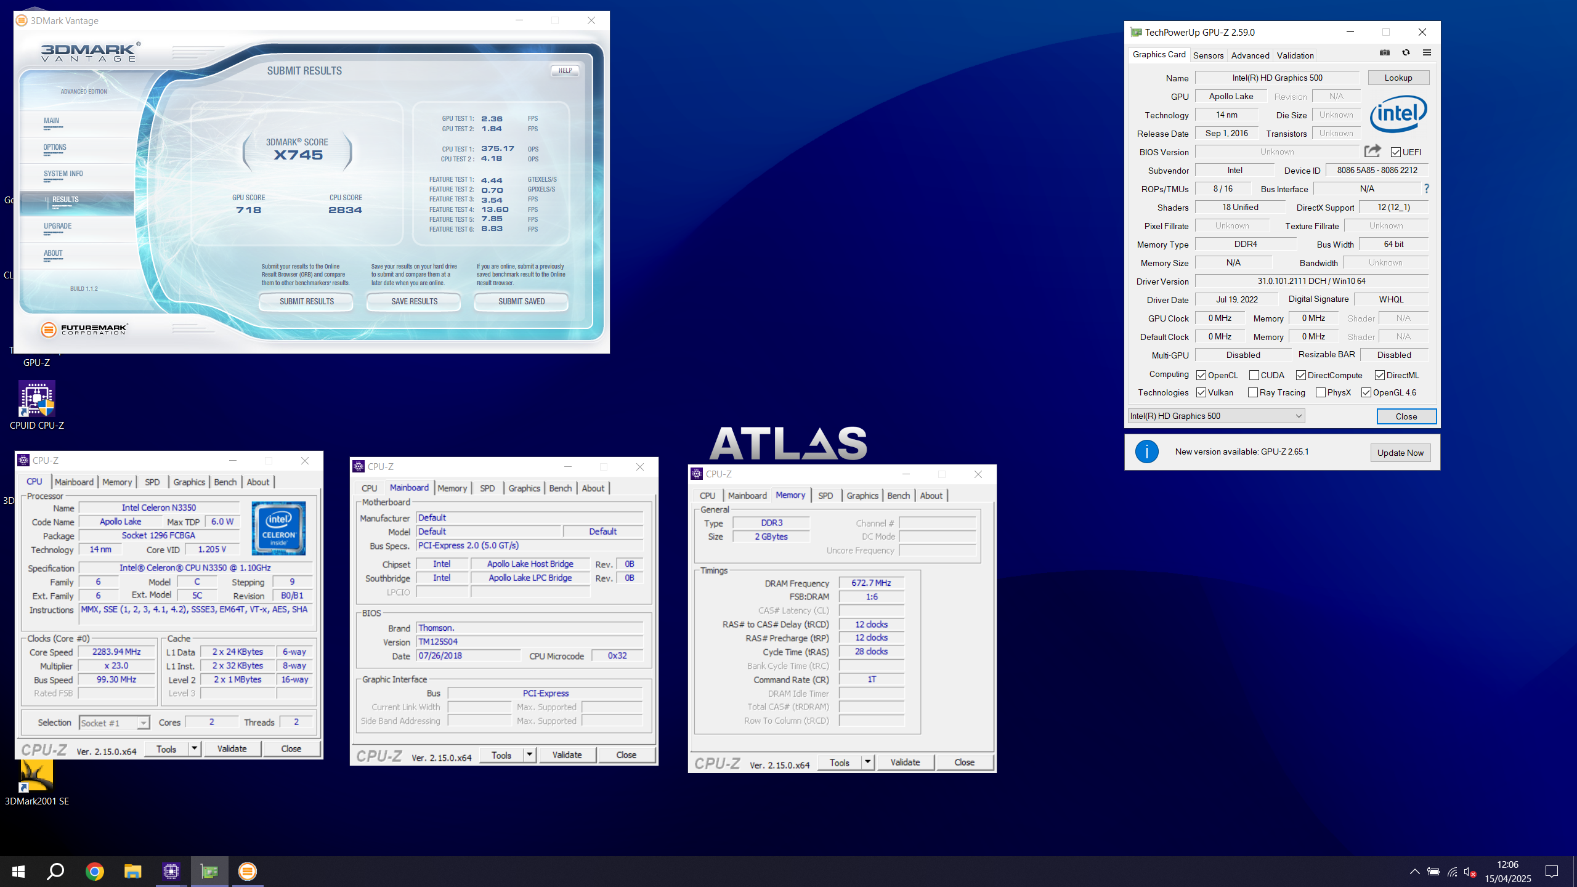Click the battery tray icon
Screen dimensions: 1577x887
1433,872
